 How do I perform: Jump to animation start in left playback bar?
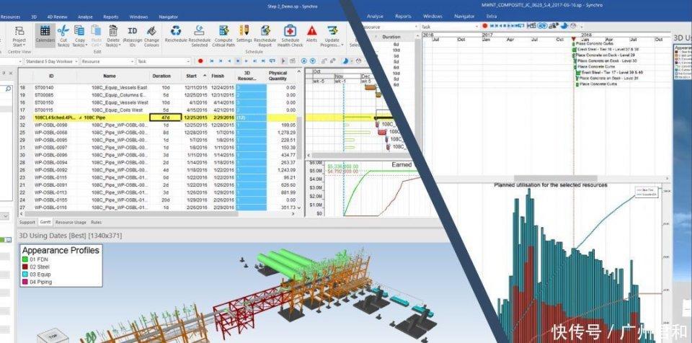pos(211,61)
